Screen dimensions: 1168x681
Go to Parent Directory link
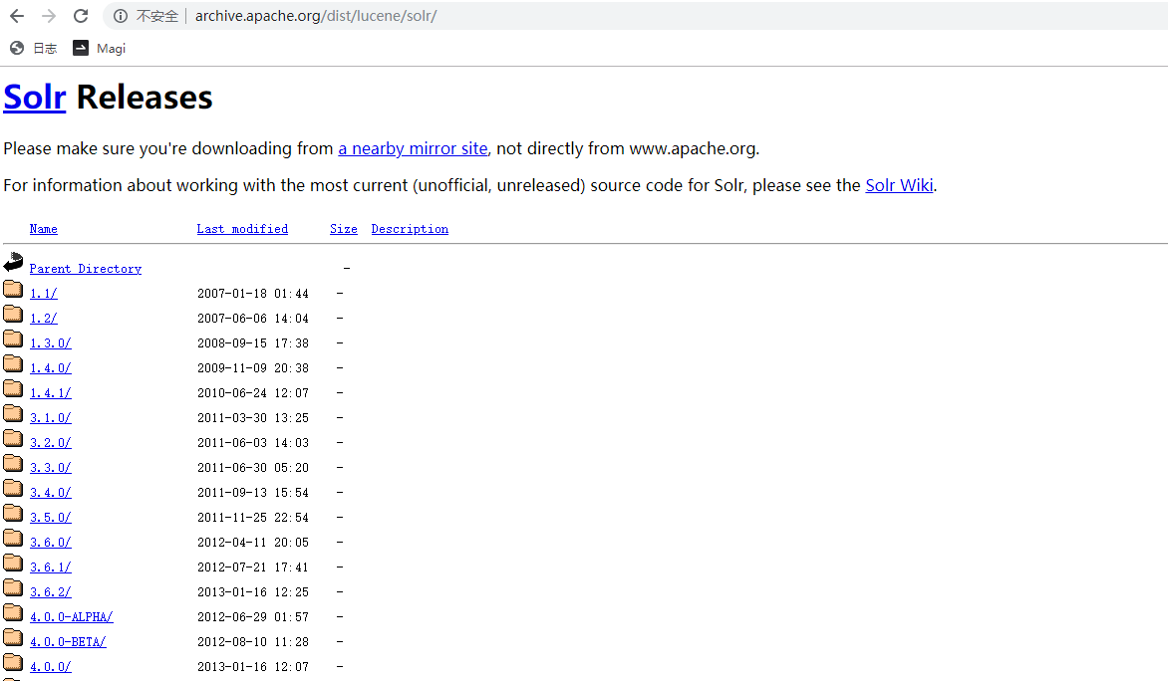point(86,269)
